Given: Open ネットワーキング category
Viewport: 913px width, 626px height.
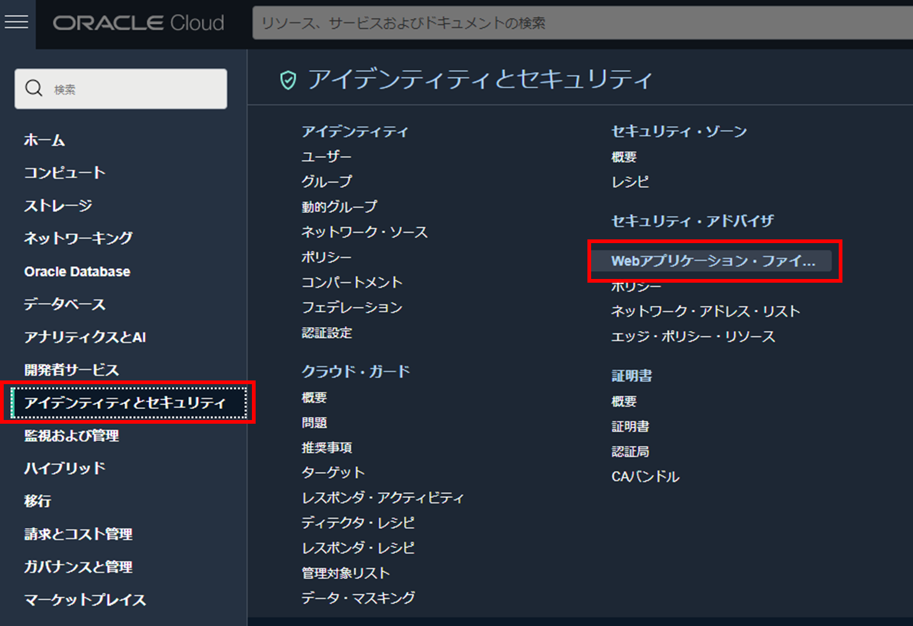Looking at the screenshot, I should pyautogui.click(x=78, y=238).
